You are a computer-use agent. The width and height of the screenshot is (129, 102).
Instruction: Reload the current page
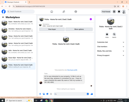(x=10, y=6)
